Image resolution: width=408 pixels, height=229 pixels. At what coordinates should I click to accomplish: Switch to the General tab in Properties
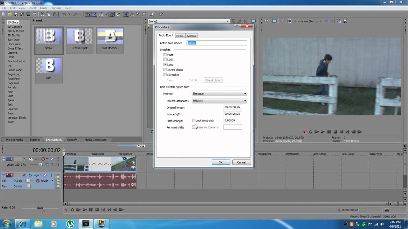(x=192, y=36)
